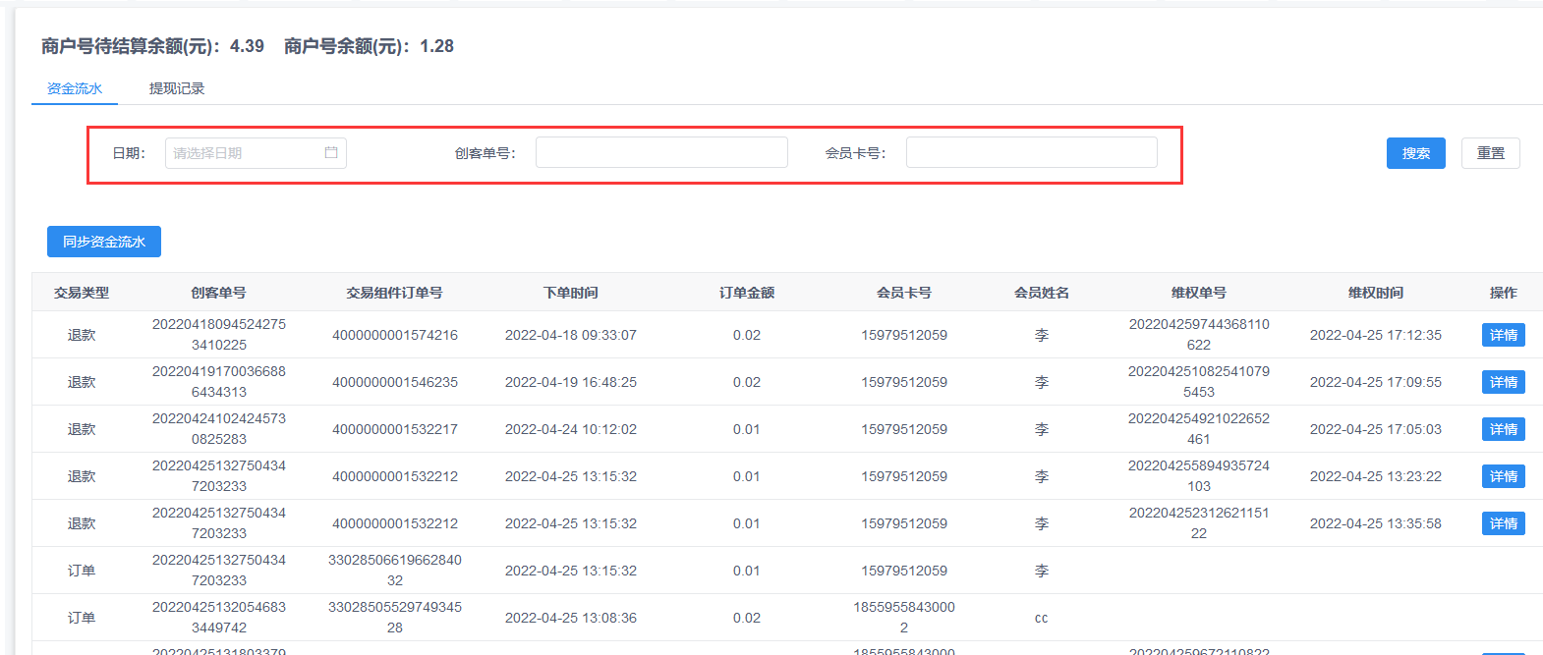Click component order 3302850552974934528

click(x=395, y=618)
